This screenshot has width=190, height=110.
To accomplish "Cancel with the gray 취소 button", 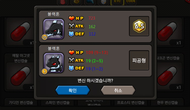I will 118,90.
